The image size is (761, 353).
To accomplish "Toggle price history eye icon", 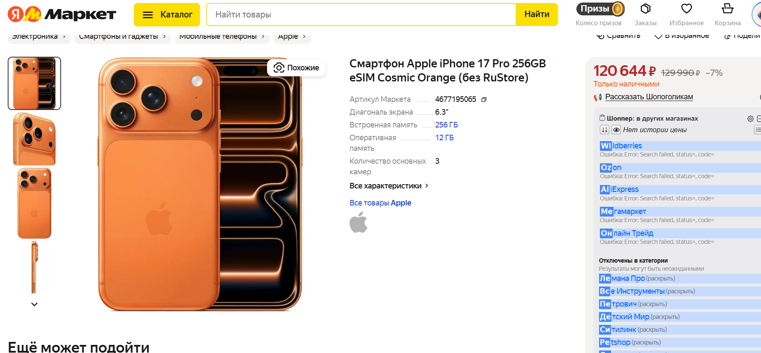I will coord(616,130).
